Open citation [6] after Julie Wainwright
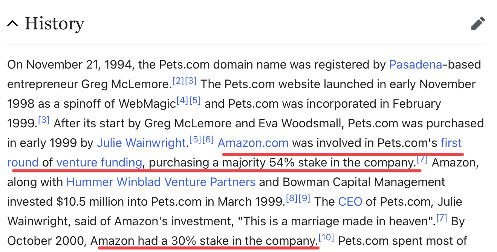 pos(208,140)
